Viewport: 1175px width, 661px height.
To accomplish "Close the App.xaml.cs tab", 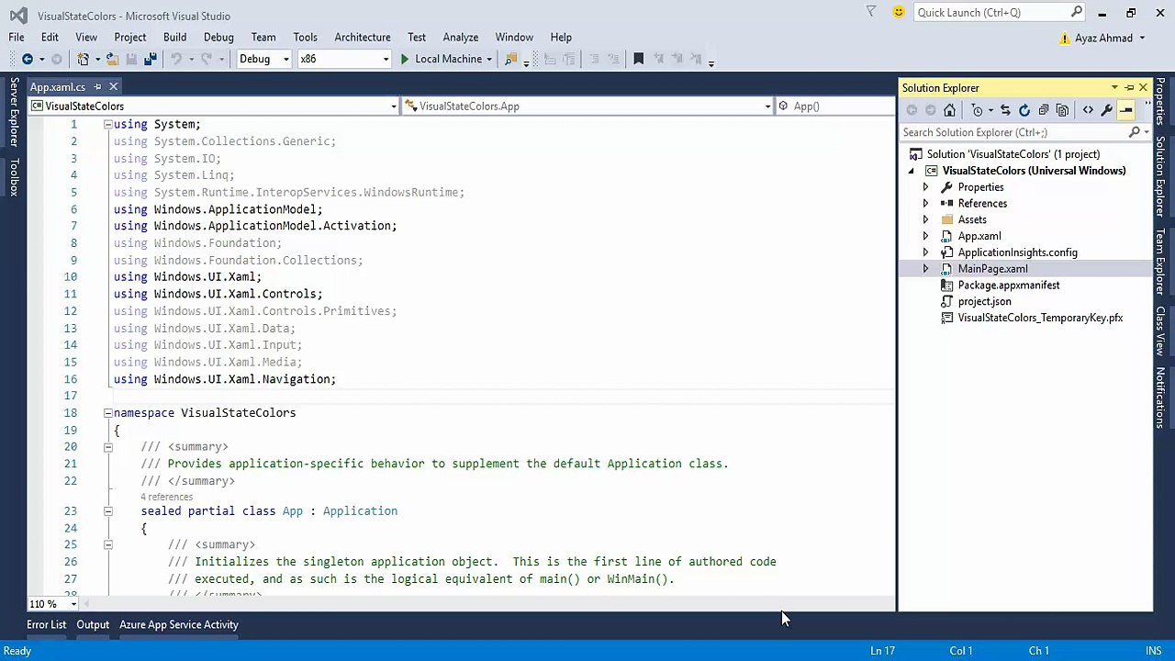I will click(x=113, y=87).
